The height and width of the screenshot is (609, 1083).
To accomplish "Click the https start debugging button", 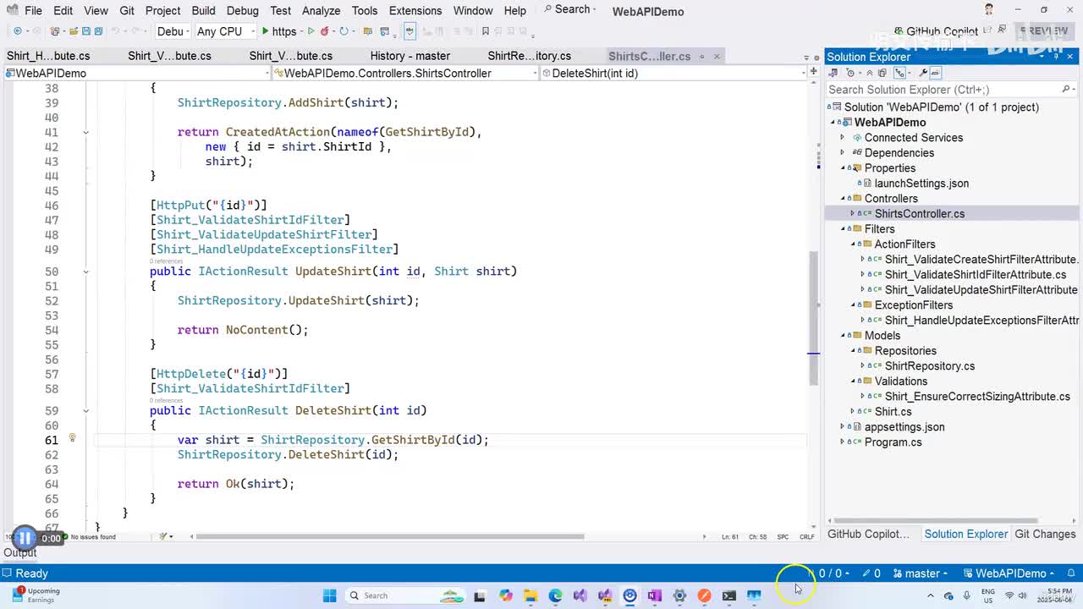I will 278,31.
